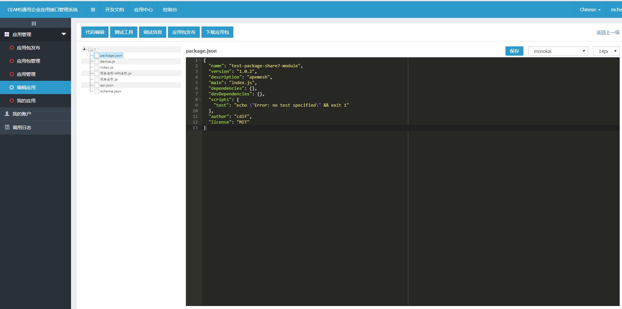
Task: Click the 下载应用包 button
Action: pyautogui.click(x=217, y=32)
